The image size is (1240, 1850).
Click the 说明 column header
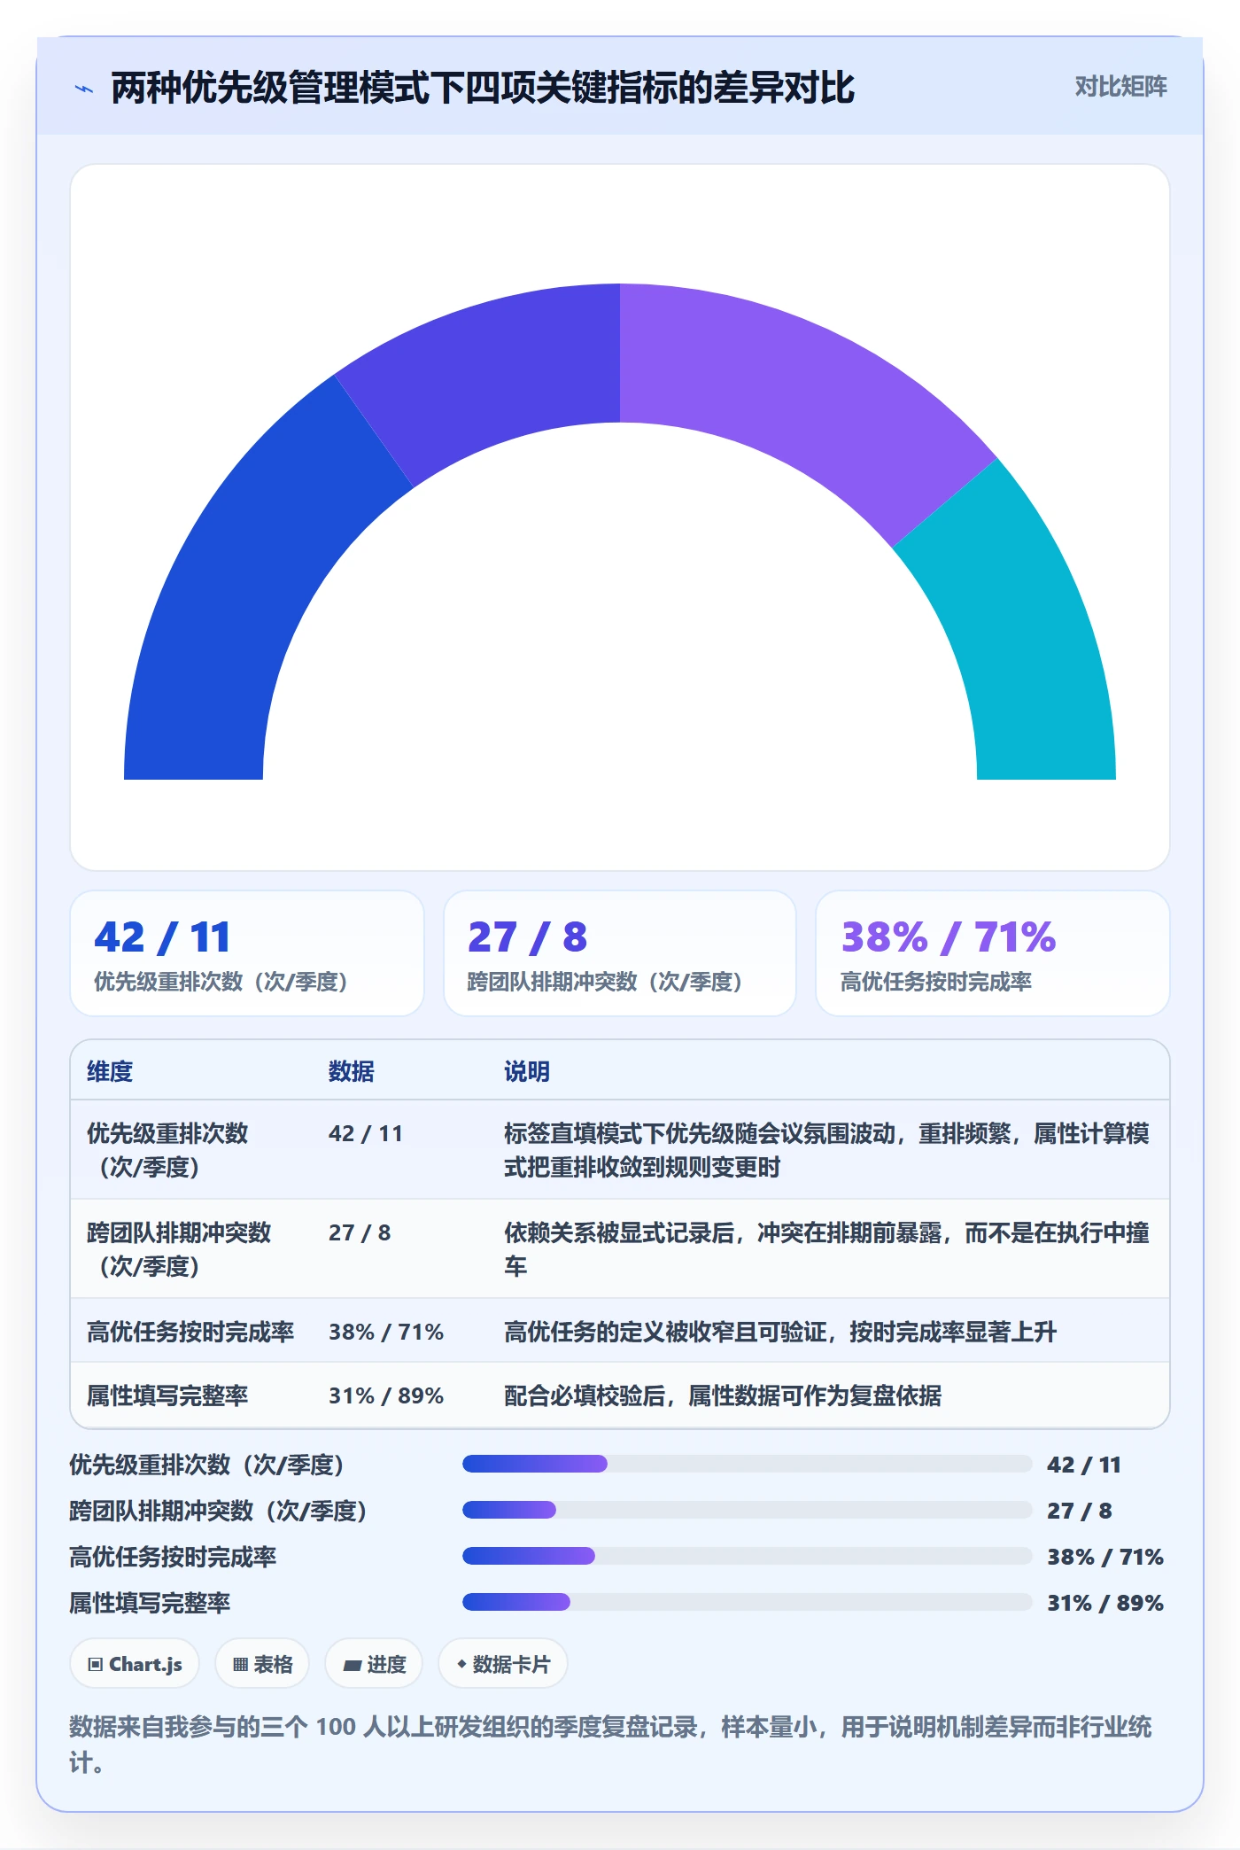527,1071
